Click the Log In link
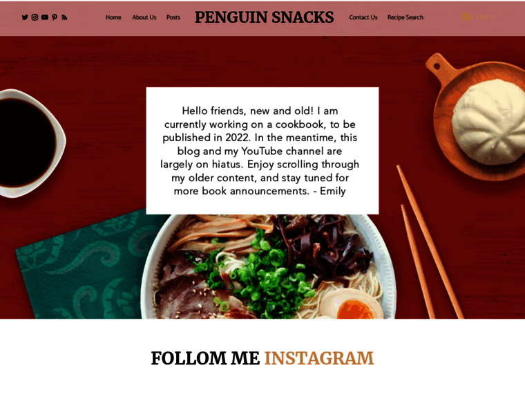525x415 pixels. click(x=486, y=17)
